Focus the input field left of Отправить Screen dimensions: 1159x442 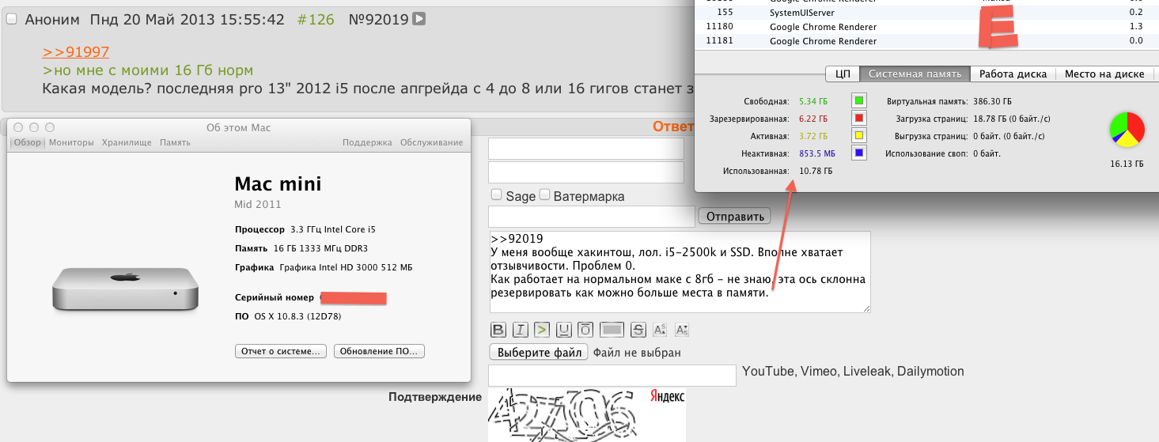(592, 217)
